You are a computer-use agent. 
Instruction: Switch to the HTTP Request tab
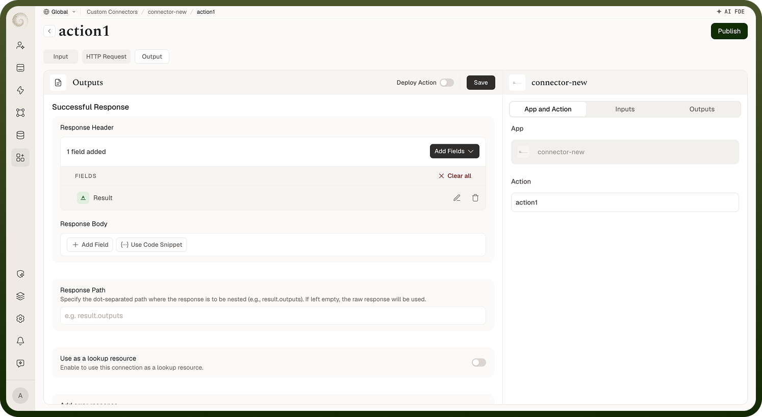[x=106, y=57]
